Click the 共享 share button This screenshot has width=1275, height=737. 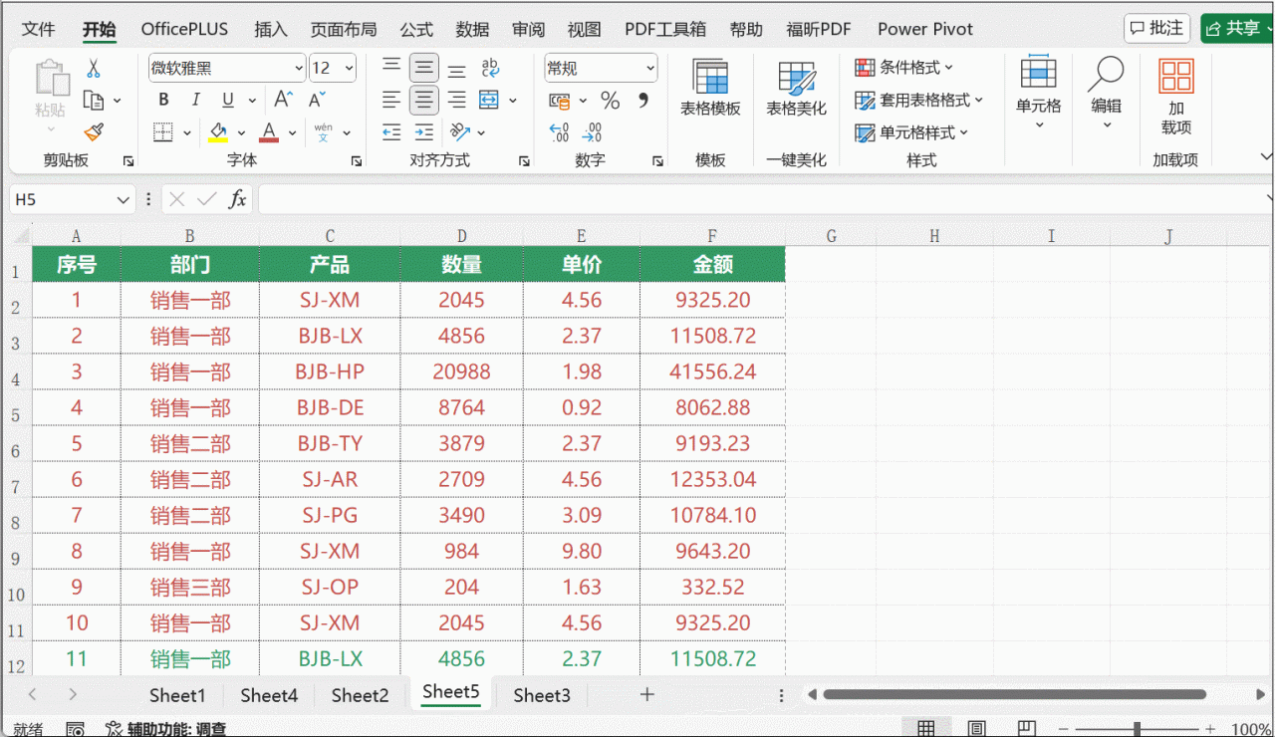tap(1237, 28)
